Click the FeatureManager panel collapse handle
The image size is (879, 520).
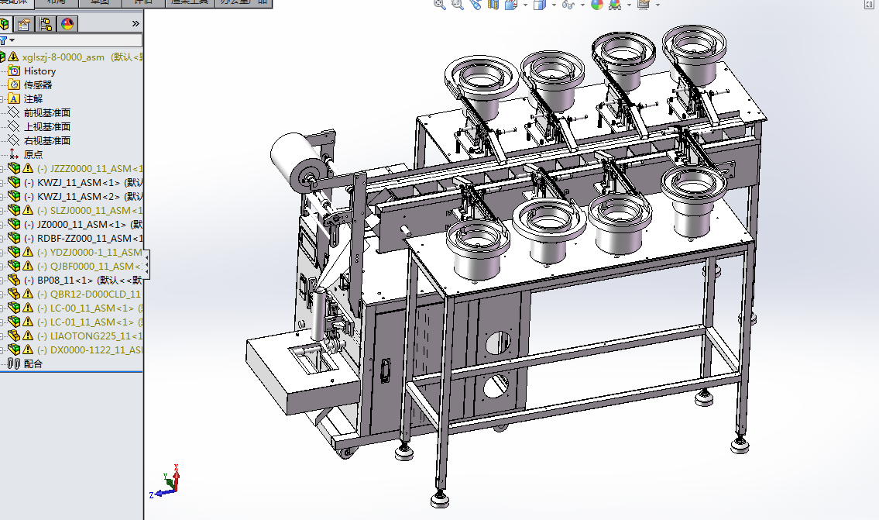coord(146,265)
